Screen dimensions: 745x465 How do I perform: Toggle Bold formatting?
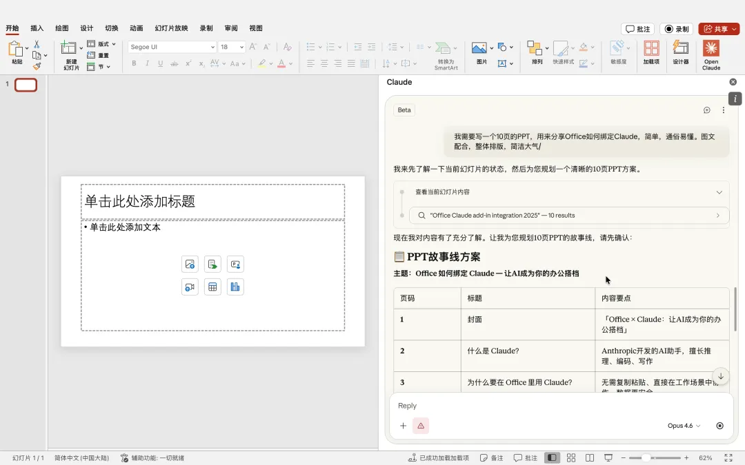134,63
